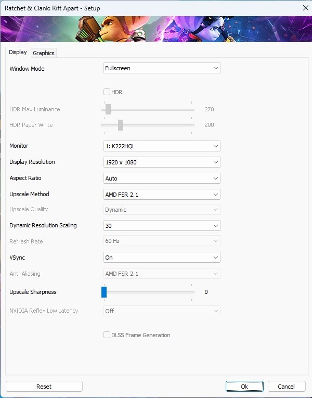
Task: Switch to the Graphics tab
Action: point(44,53)
